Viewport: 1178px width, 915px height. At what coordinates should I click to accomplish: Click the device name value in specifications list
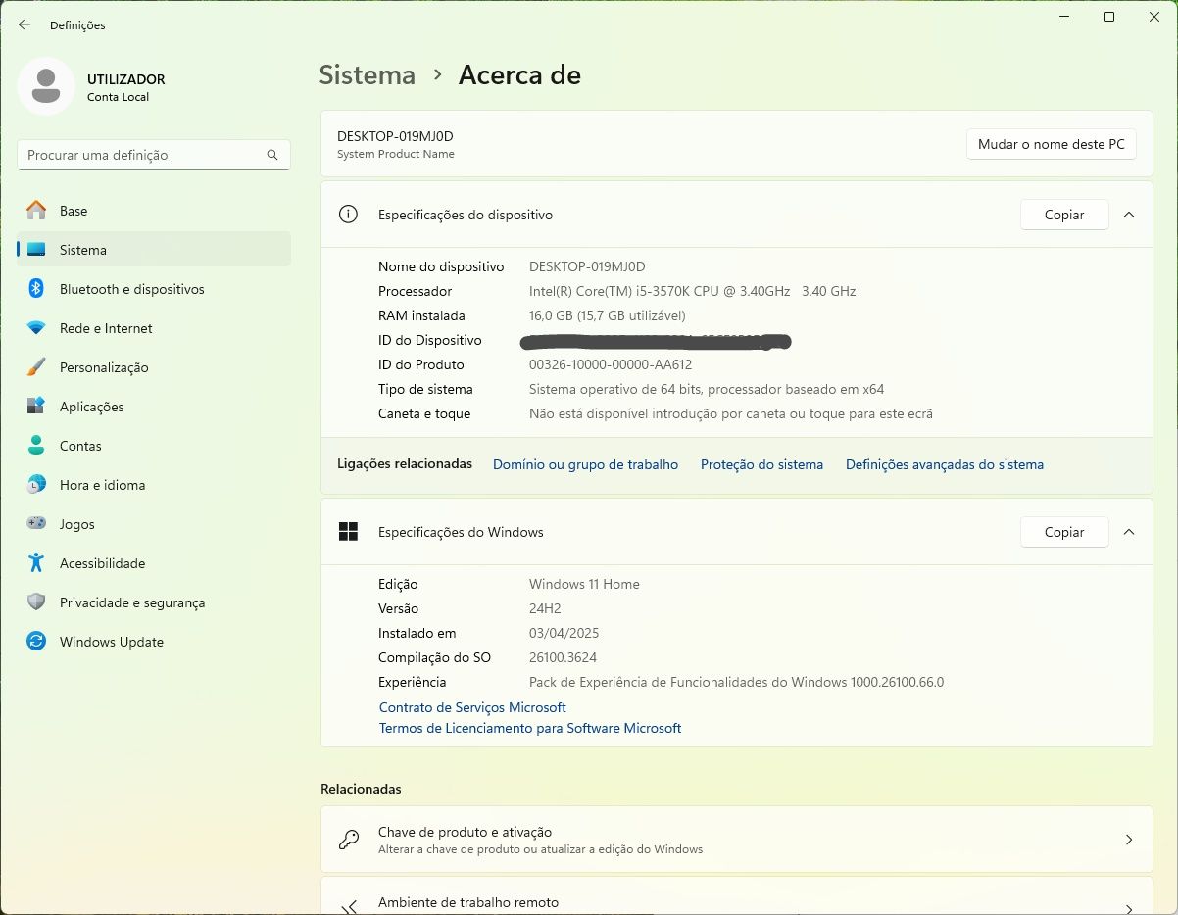pyautogui.click(x=587, y=266)
